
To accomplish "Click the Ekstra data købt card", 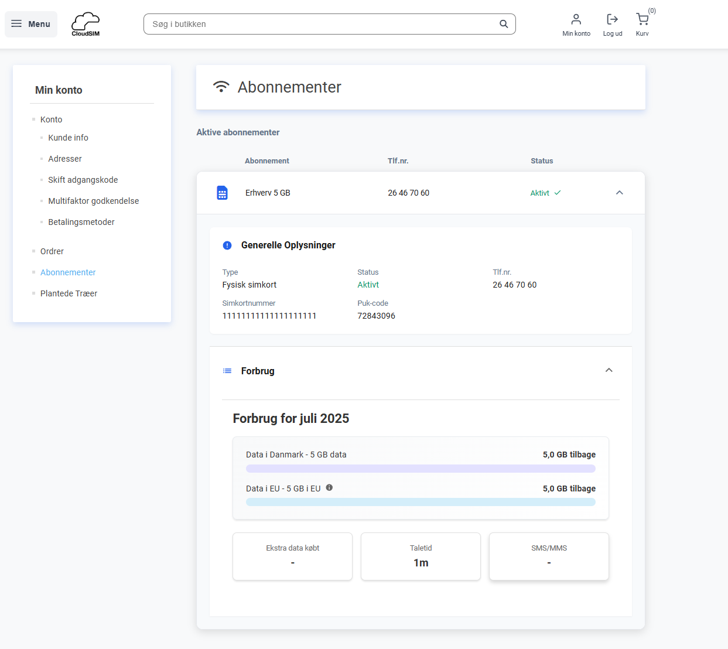I will click(x=293, y=556).
